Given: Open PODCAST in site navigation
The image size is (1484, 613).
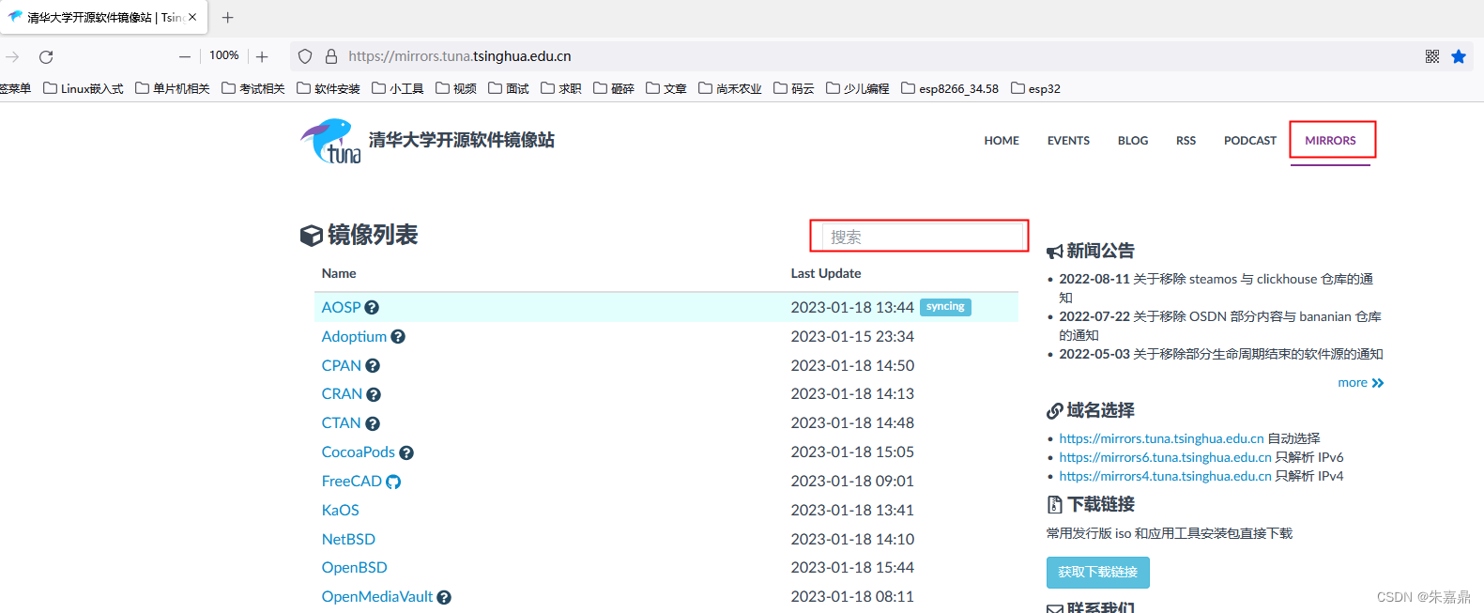Looking at the screenshot, I should click(1249, 141).
